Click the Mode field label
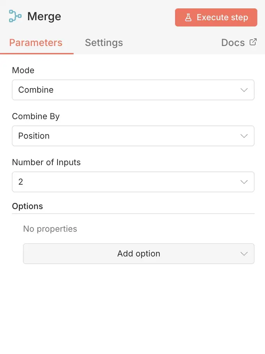This screenshot has width=265, height=354. coord(23,70)
